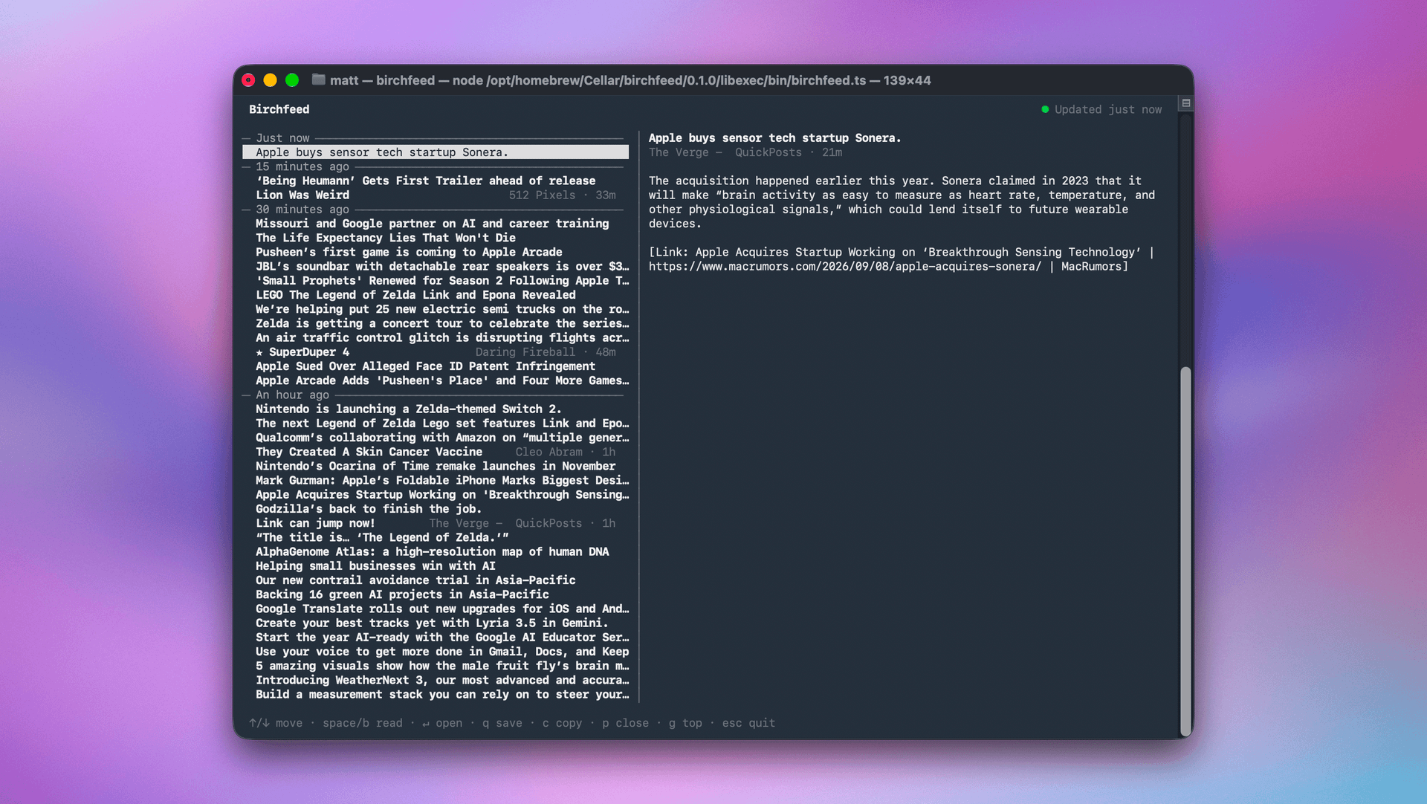Select 'The Life Expectancy Lies That Won't Die'
1427x804 pixels.
(386, 238)
